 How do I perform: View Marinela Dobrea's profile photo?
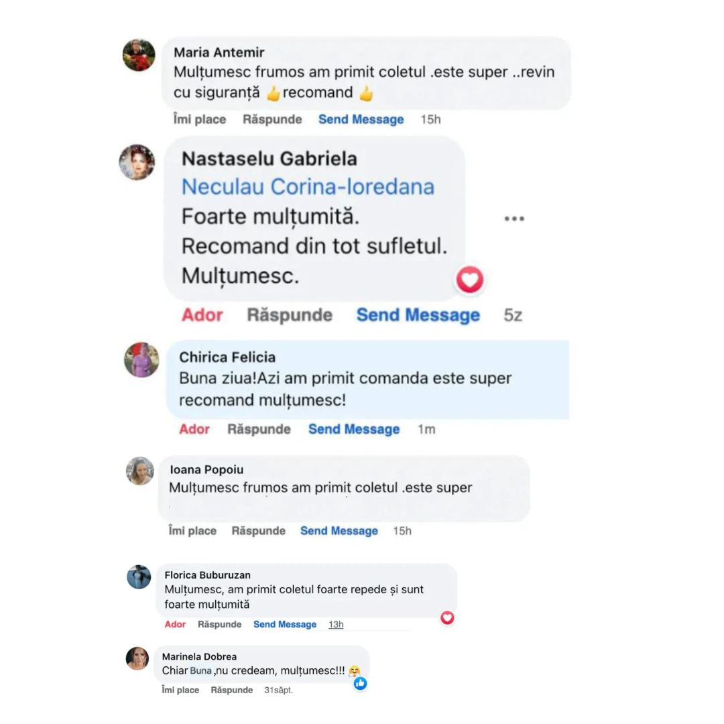tap(137, 658)
